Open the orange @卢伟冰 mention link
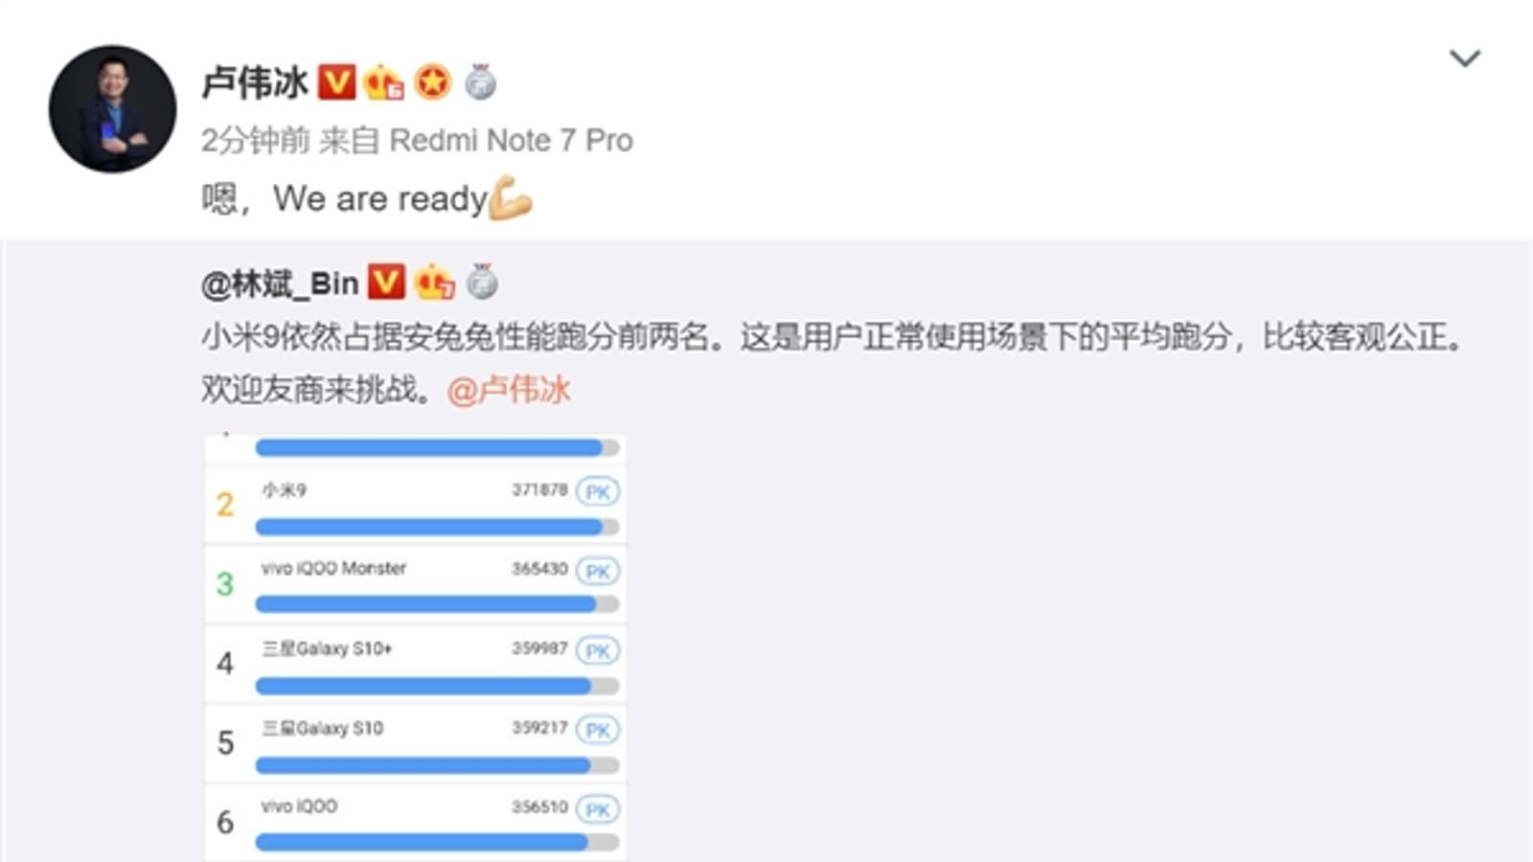 point(509,390)
